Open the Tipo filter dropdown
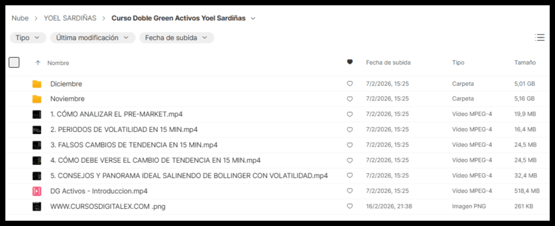555x226 pixels. point(27,38)
